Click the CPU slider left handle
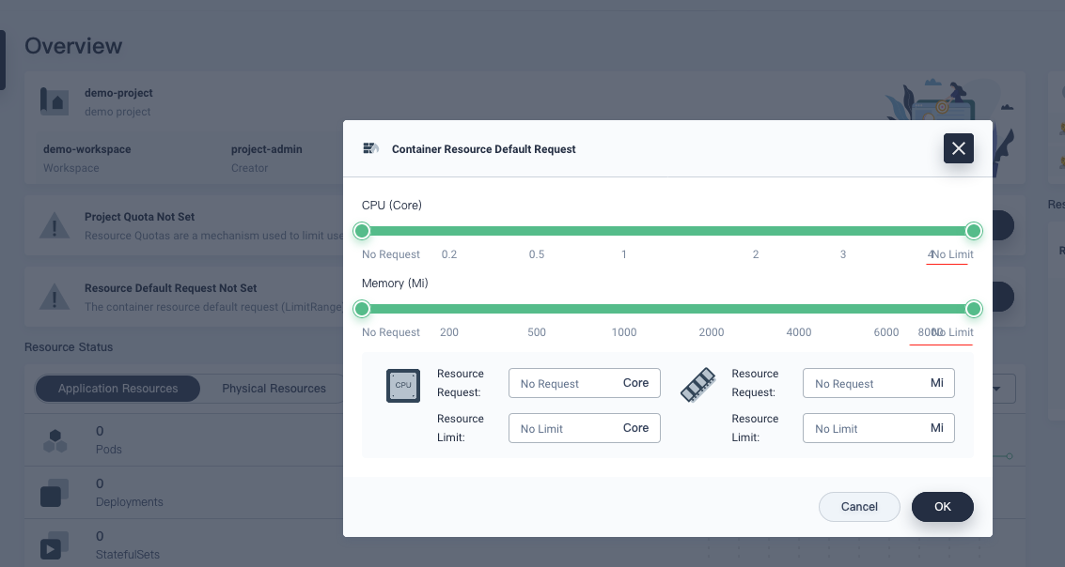1065x567 pixels. (362, 231)
